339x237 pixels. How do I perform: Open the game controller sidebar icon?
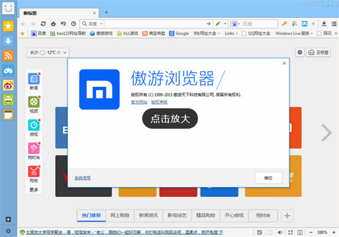[x=8, y=70]
